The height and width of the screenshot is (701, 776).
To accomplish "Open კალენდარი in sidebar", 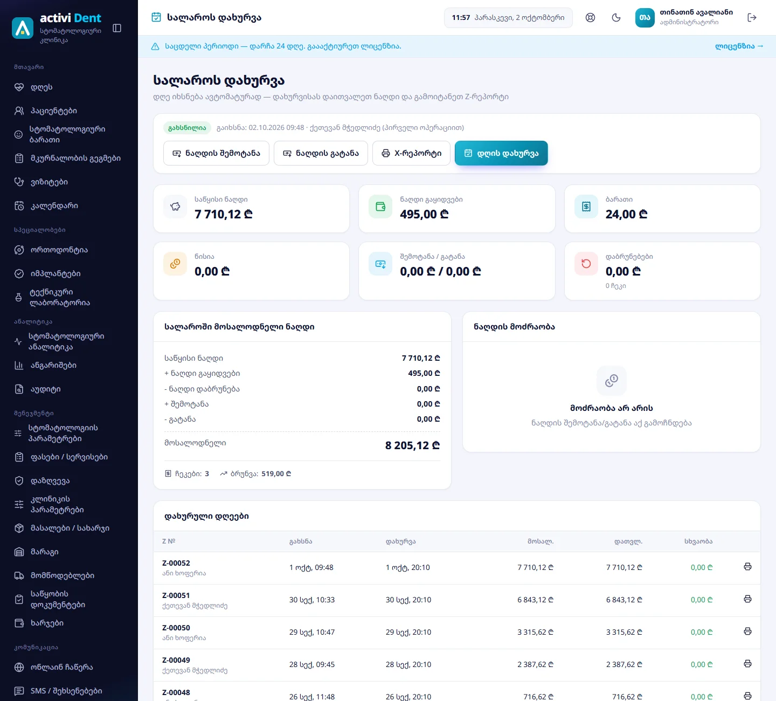I will (69, 205).
